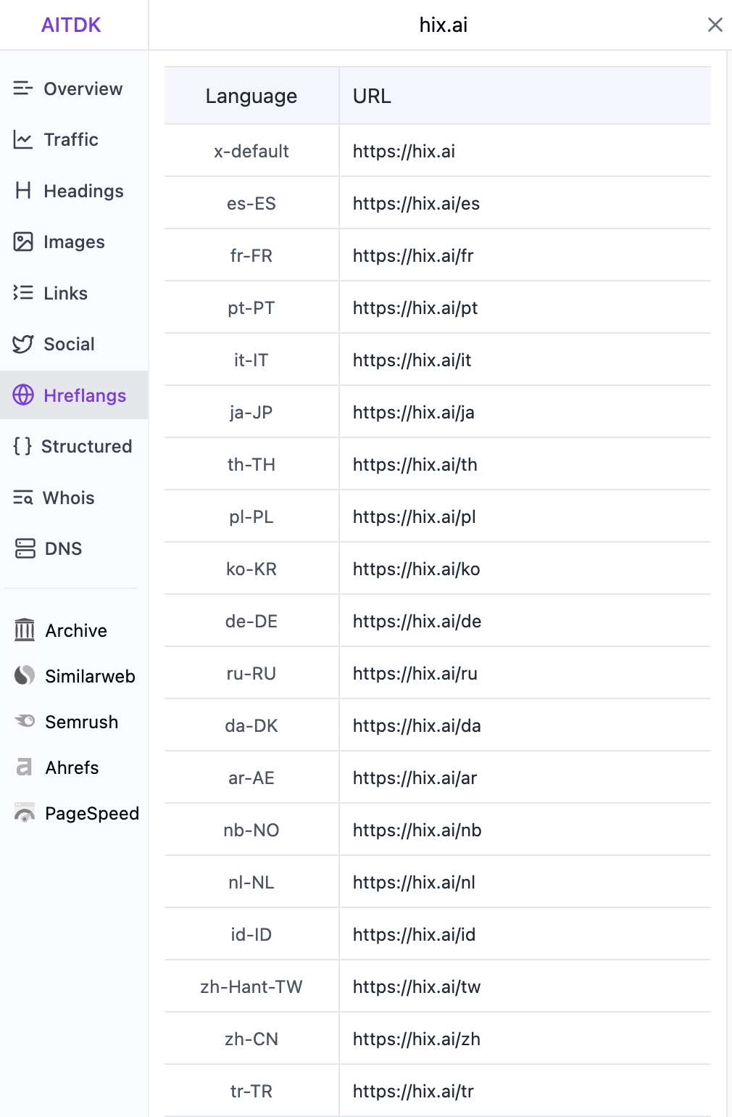The width and height of the screenshot is (732, 1117).
Task: Open the Overview section icon
Action: 23,88
